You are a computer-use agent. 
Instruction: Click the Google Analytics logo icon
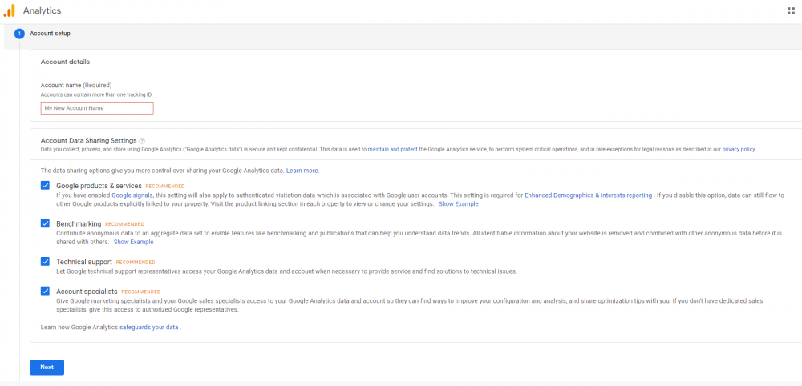click(x=9, y=10)
